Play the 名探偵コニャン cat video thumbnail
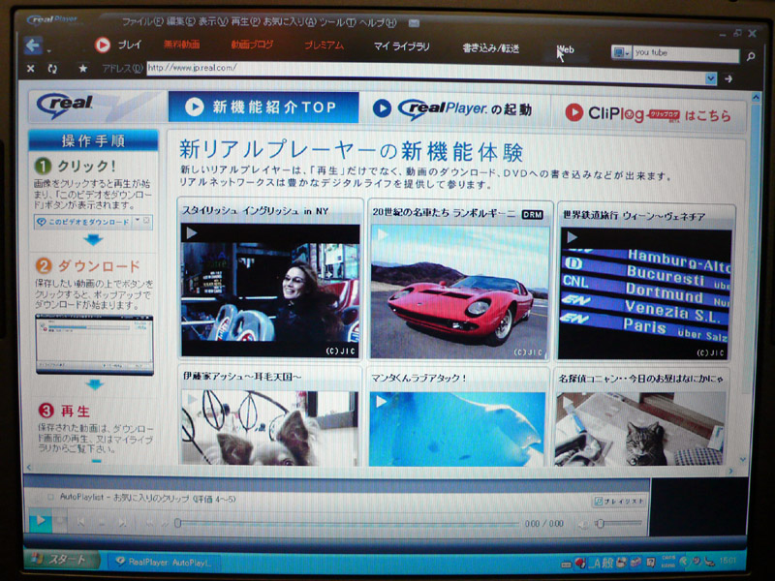This screenshot has width=775, height=581. 639,429
